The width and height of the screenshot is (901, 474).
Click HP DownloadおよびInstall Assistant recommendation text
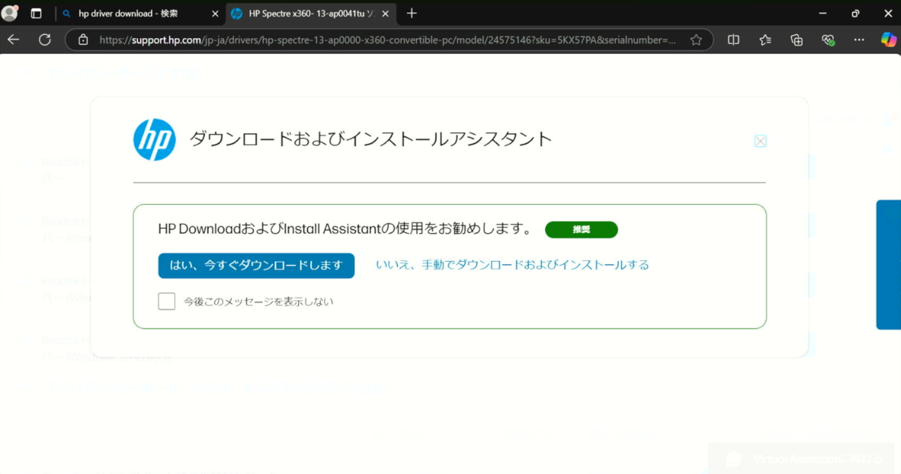click(345, 229)
